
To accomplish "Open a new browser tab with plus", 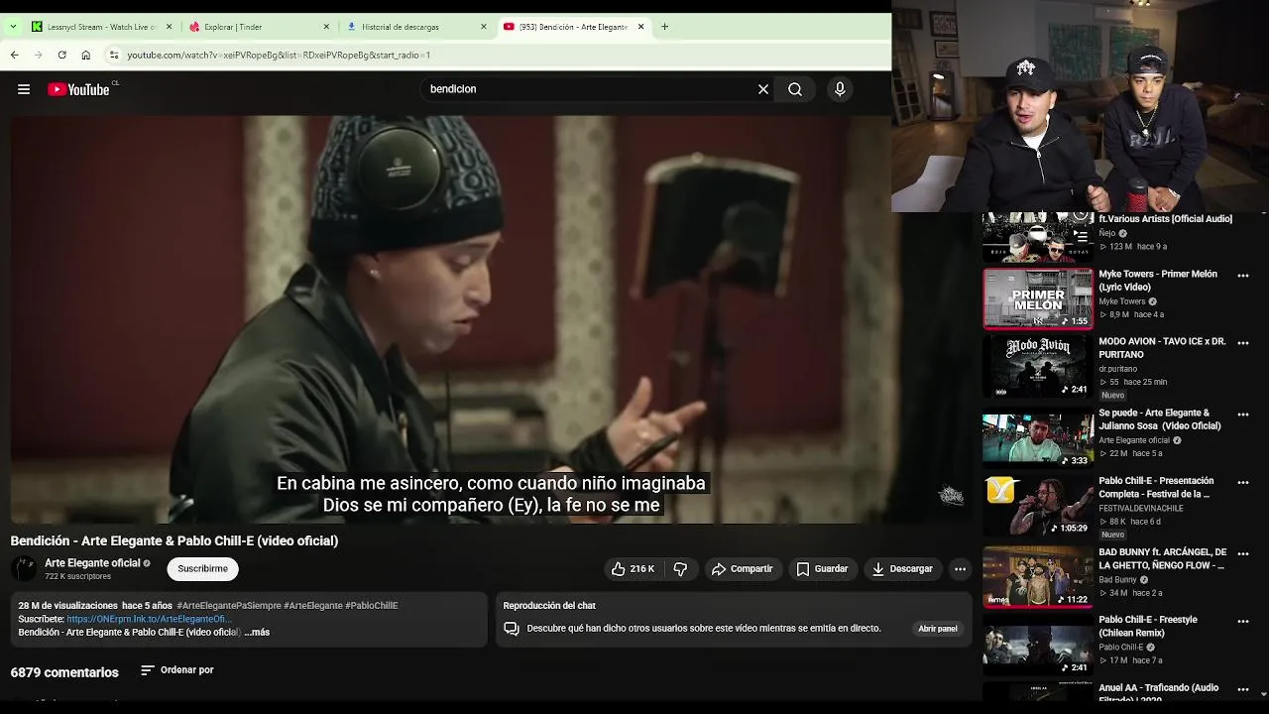I will tap(664, 27).
